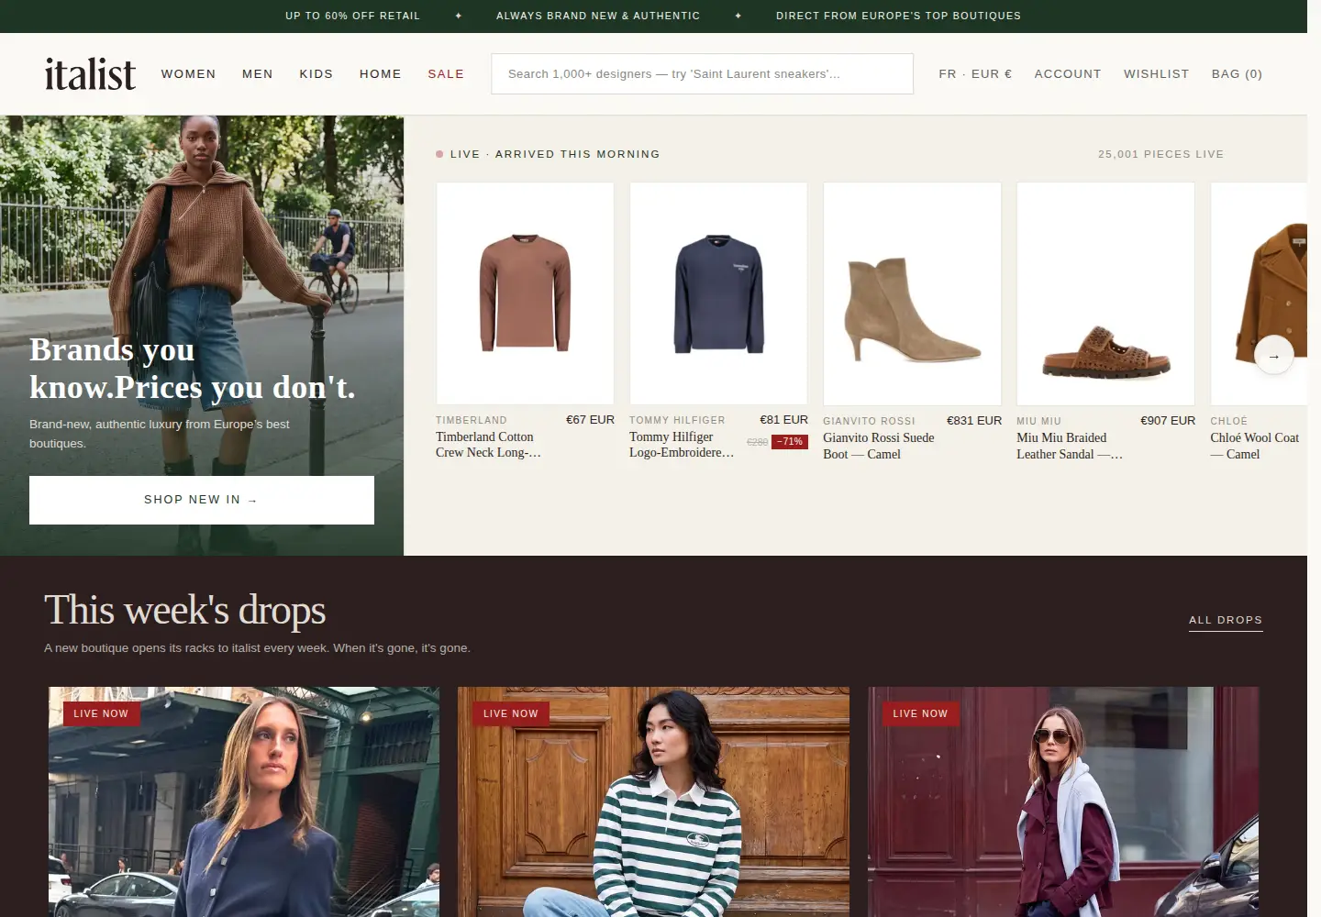The width and height of the screenshot is (1321, 917).
Task: Click the LIVE · ARRIVED THIS MORNING label
Action: (555, 154)
